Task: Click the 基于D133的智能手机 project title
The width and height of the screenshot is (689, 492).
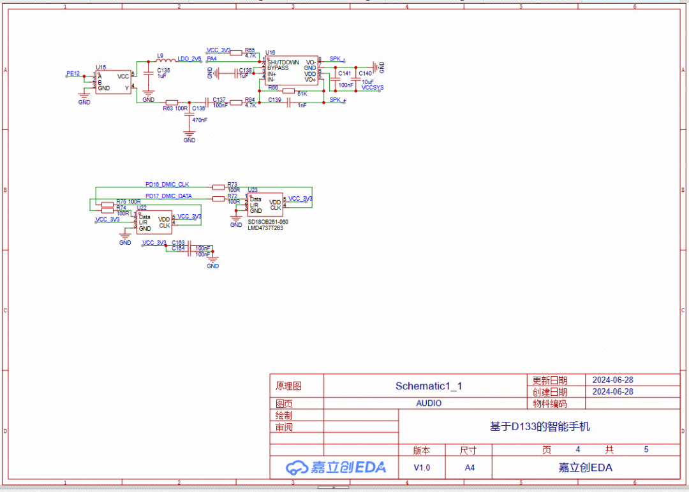Action: pyautogui.click(x=540, y=426)
